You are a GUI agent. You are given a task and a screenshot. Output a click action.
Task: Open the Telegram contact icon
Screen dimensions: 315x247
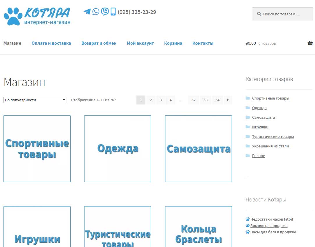click(87, 12)
